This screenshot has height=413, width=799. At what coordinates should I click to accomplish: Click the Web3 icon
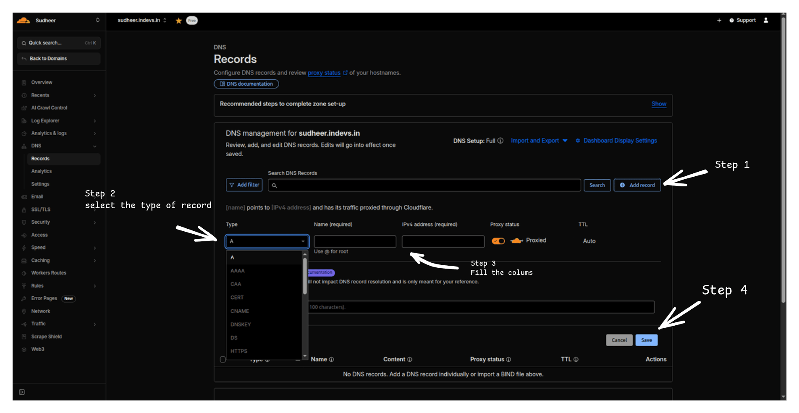pyautogui.click(x=24, y=349)
